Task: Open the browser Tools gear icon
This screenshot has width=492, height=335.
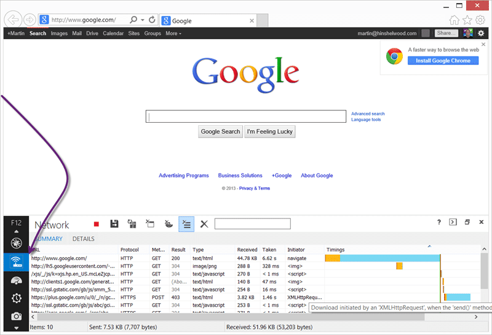Action: tap(480, 20)
